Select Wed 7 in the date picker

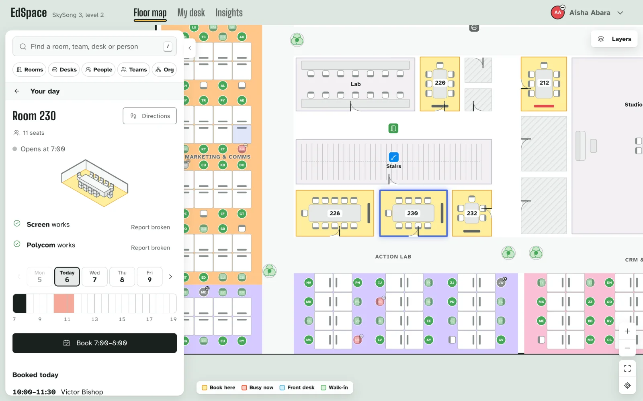[94, 277]
